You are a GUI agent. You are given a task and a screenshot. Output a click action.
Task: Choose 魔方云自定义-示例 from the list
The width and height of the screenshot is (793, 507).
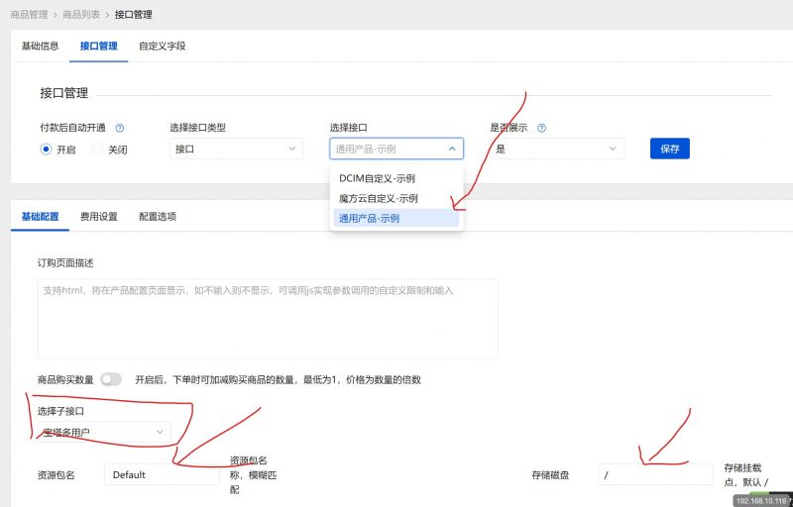[x=396, y=198]
